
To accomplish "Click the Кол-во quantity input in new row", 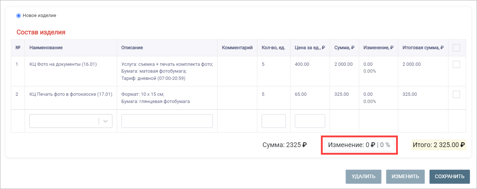I will [x=274, y=121].
